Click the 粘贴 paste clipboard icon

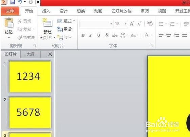pyautogui.click(x=9, y=23)
